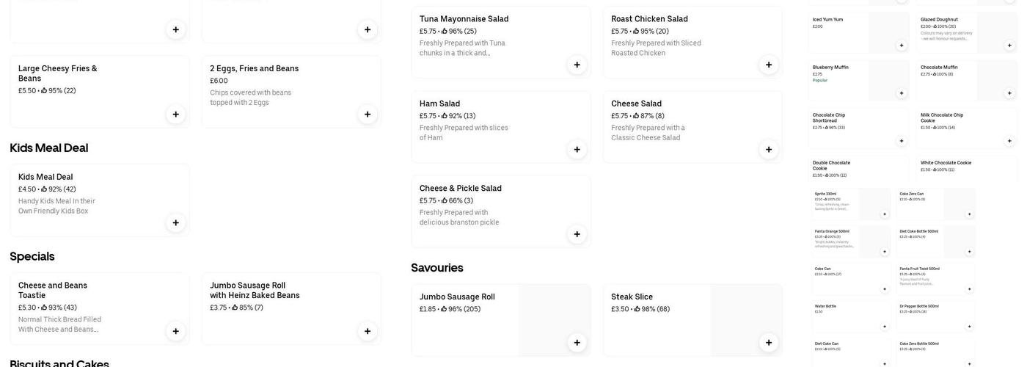Image resolution: width=1027 pixels, height=367 pixels.
Task: Add Cheese and Beans Toastie to order
Action: click(175, 331)
